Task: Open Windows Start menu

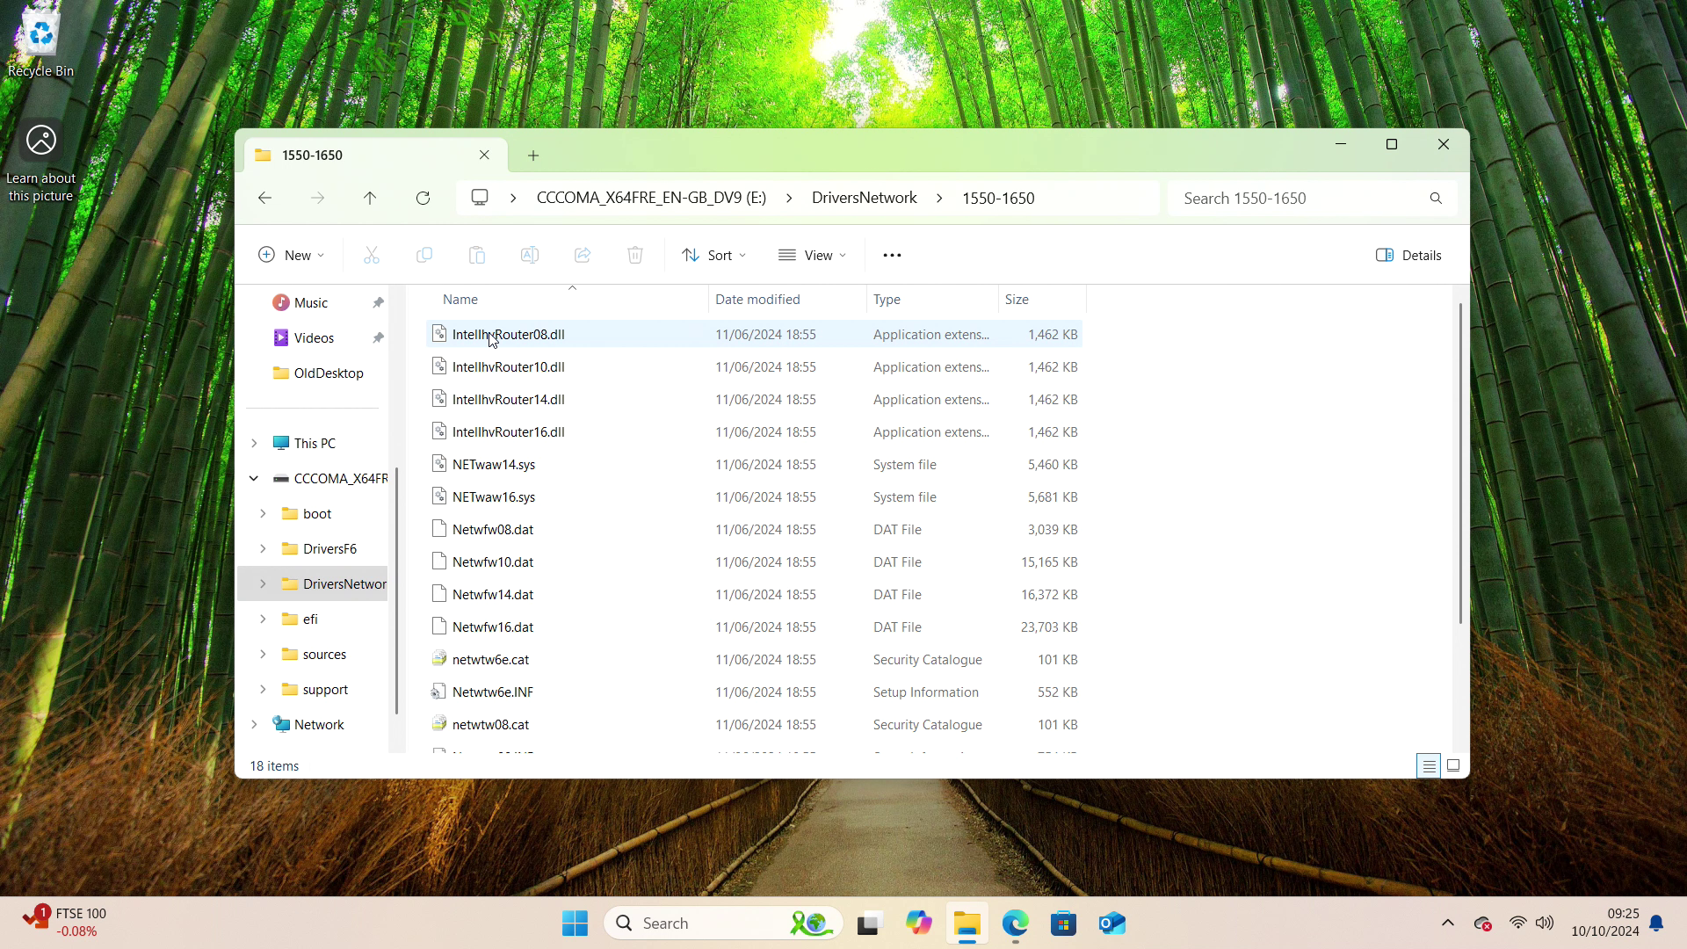Action: [x=575, y=923]
